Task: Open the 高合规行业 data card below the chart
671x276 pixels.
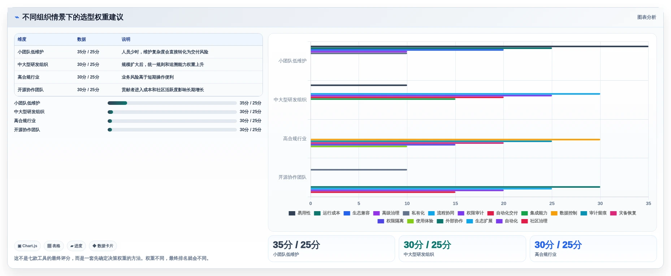Action: [x=593, y=249]
